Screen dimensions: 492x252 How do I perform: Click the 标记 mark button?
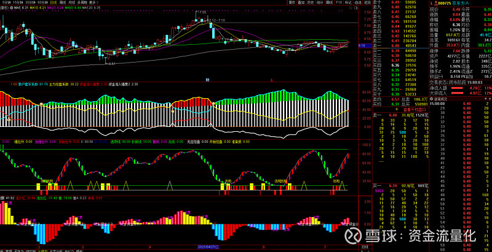(x=348, y=2)
